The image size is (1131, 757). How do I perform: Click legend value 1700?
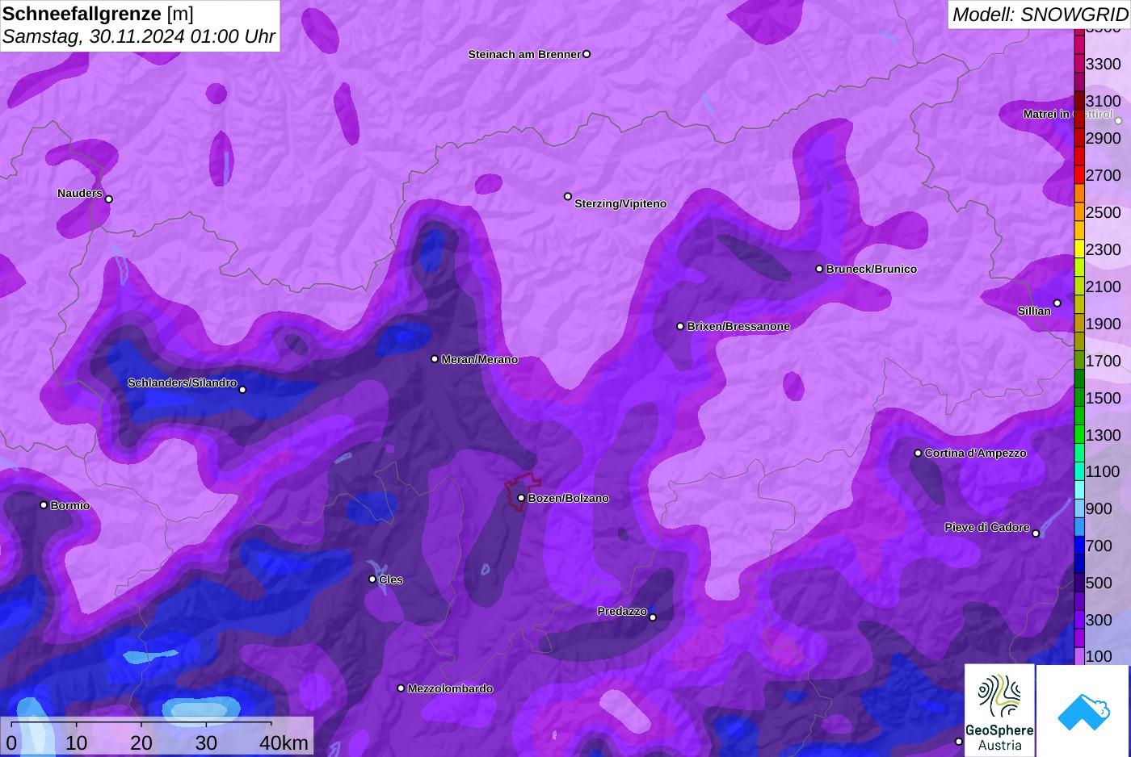pyautogui.click(x=1104, y=361)
